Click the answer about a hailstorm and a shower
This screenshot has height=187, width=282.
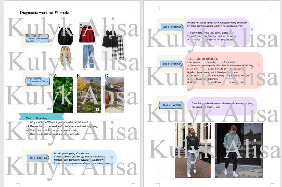click(x=53, y=134)
